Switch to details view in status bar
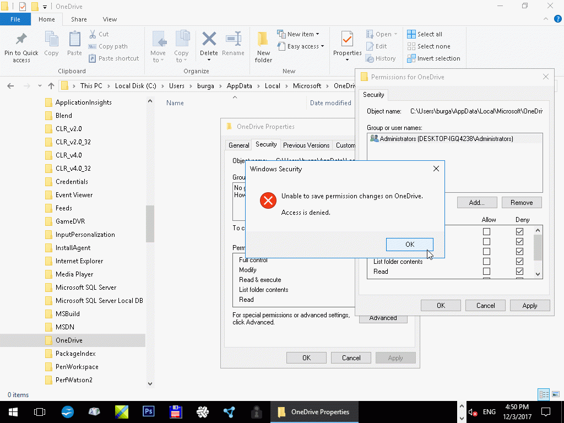The image size is (564, 423). (x=544, y=394)
